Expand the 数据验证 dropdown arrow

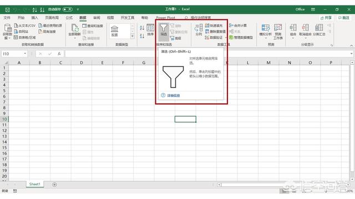click(x=226, y=38)
